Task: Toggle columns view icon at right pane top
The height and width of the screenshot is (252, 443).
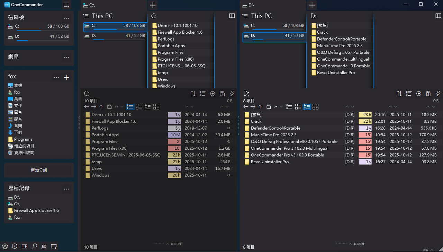Action: 438,16
